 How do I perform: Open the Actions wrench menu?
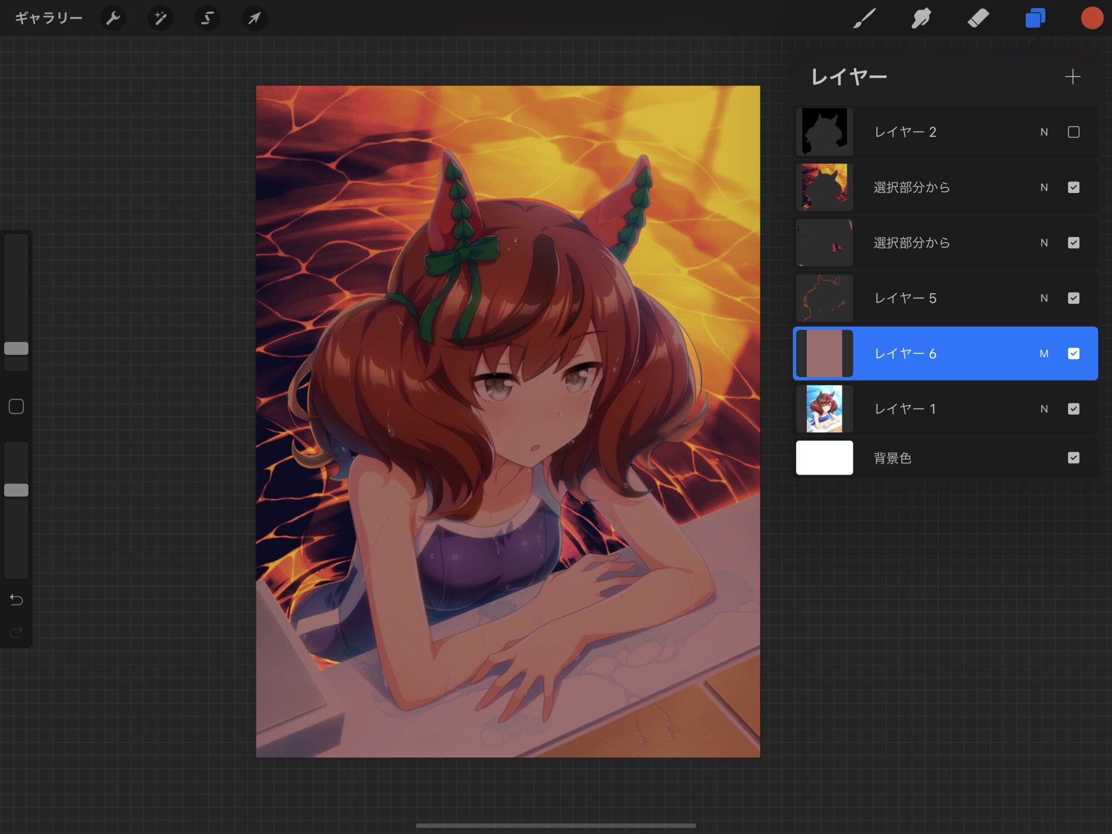click(113, 18)
